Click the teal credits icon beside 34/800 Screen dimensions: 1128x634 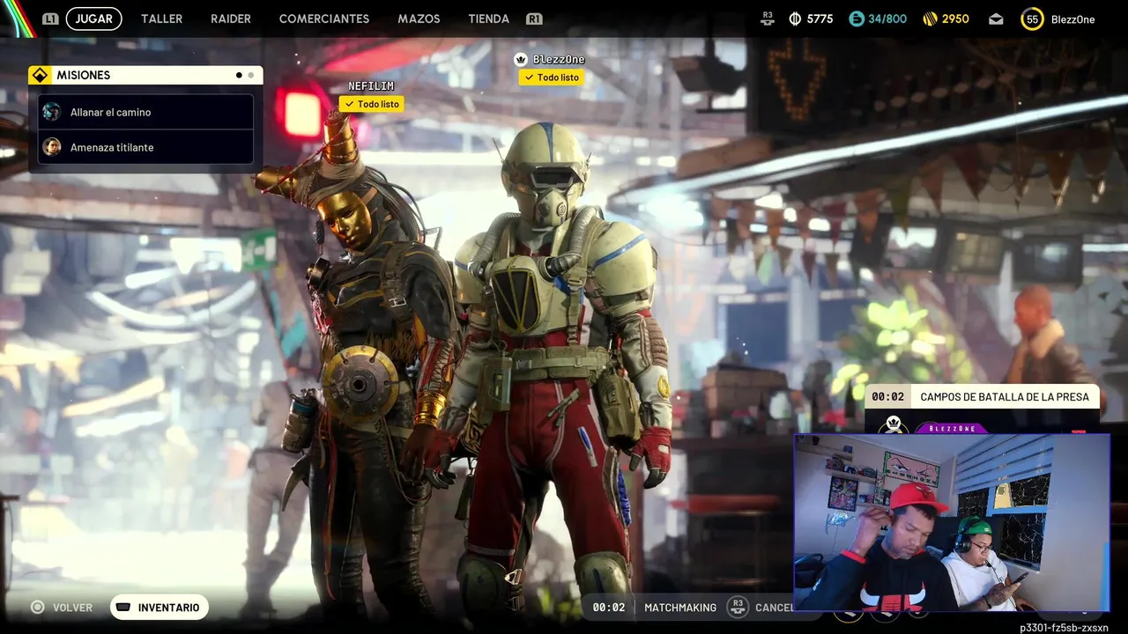857,18
